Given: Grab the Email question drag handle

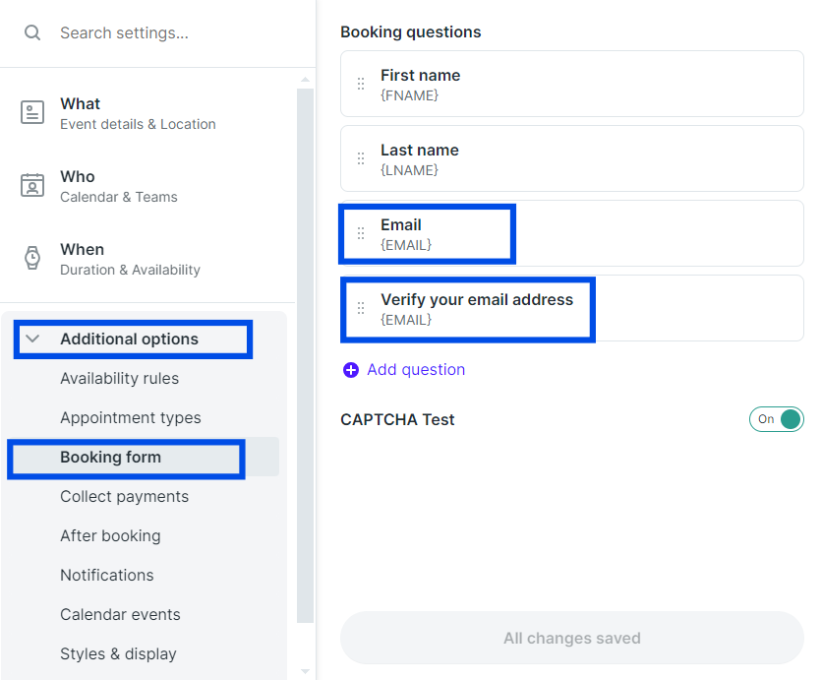Looking at the screenshot, I should click(361, 233).
